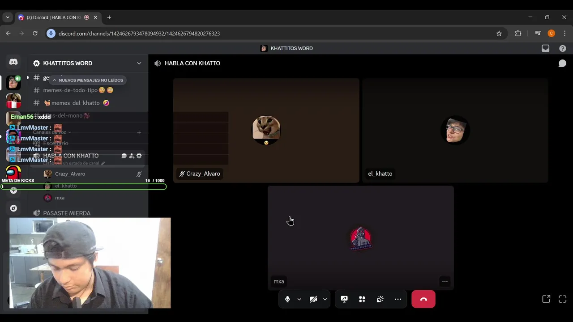Discover servers compass icon

[x=13, y=208]
